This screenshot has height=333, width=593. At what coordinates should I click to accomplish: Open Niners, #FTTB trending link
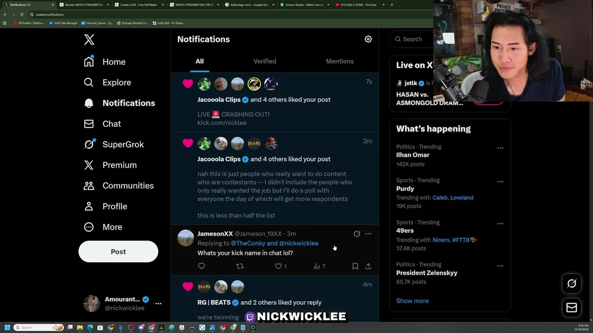[x=454, y=240]
